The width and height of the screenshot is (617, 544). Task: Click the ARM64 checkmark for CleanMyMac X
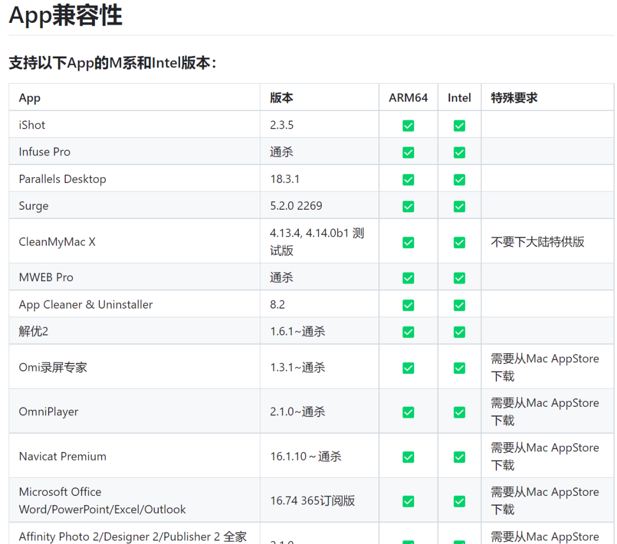[408, 242]
